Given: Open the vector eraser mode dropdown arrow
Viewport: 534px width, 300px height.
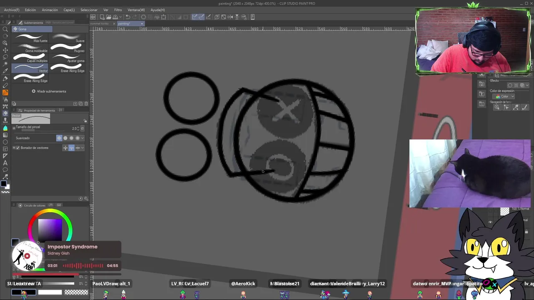Looking at the screenshot, I should pyautogui.click(x=83, y=148).
